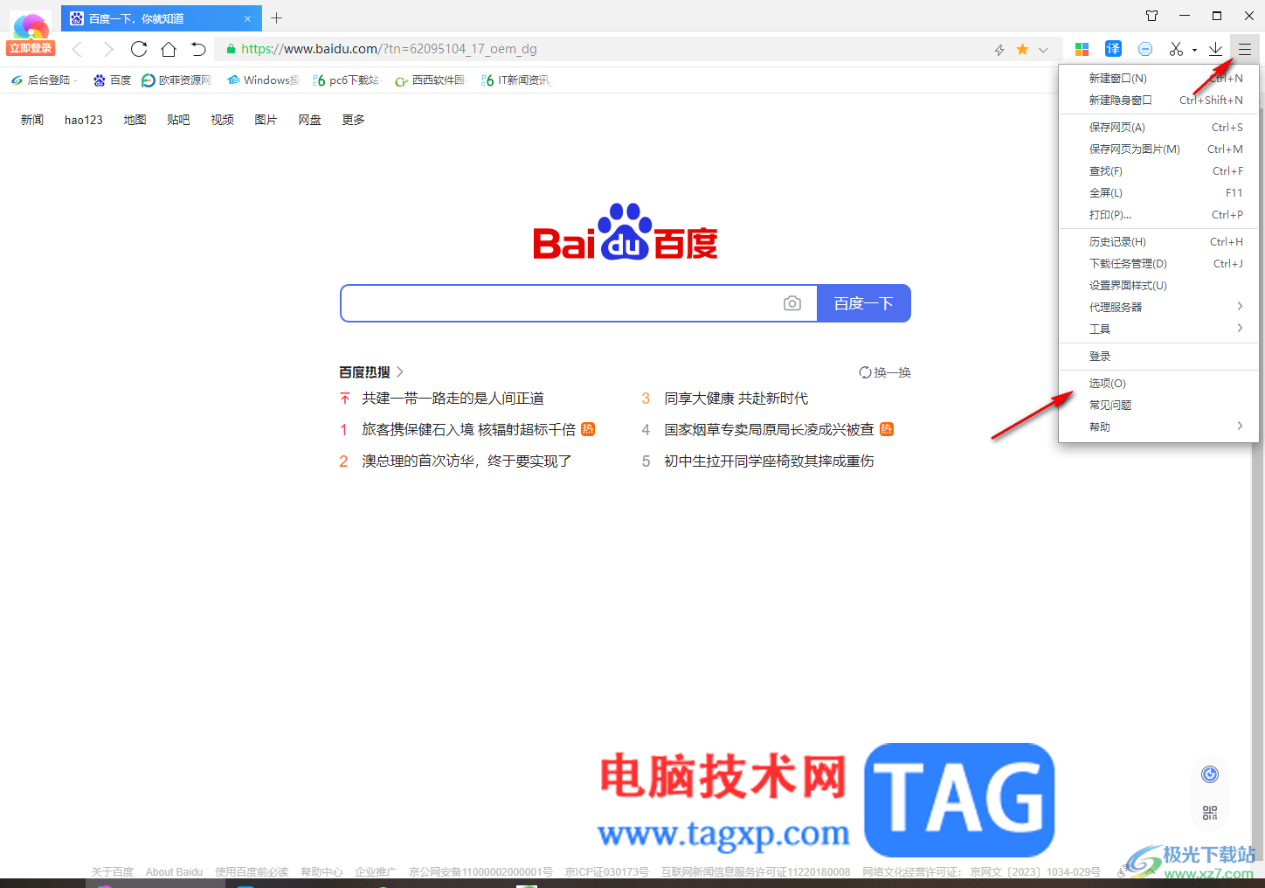Open hot search 旅客携保健石入境 核辐射超标千倍
The image size is (1265, 888).
click(469, 430)
